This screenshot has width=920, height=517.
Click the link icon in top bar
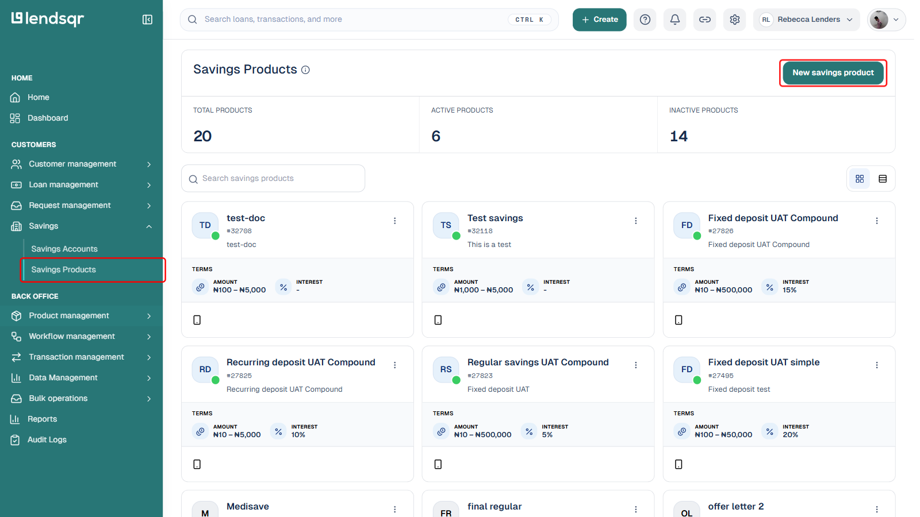point(705,20)
